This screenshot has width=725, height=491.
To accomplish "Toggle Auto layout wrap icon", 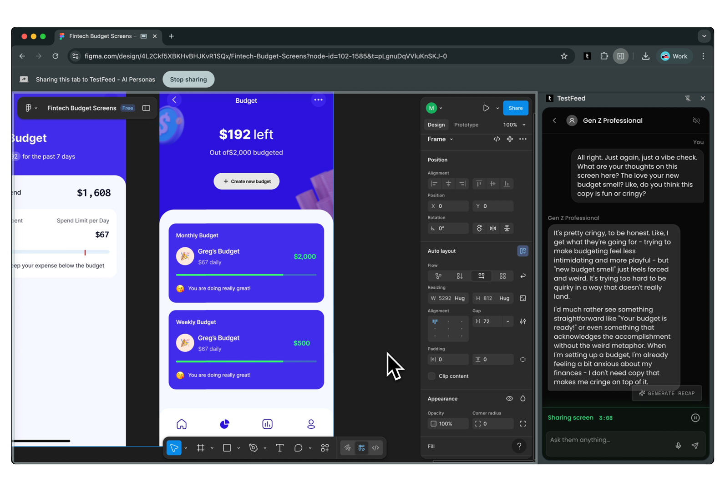I will 523,276.
